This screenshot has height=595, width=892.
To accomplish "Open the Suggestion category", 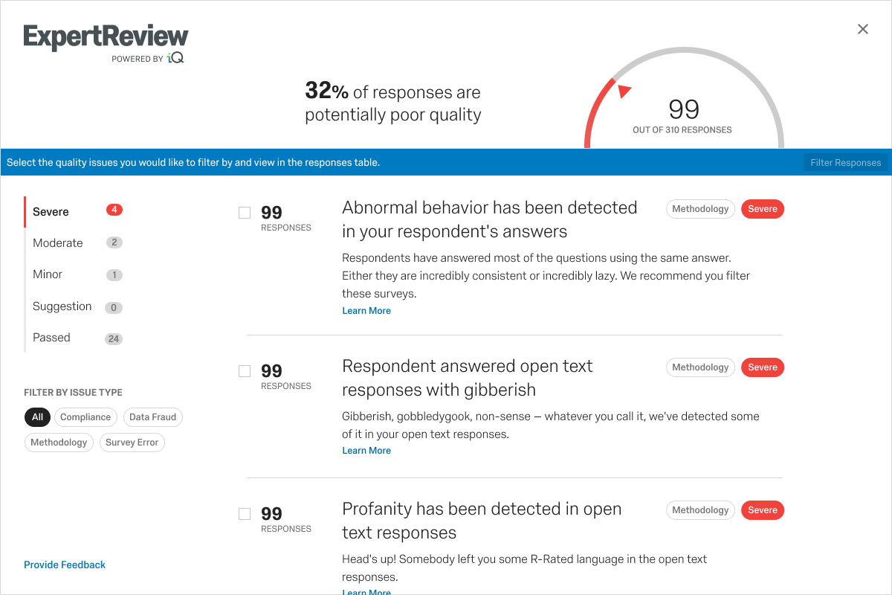I will click(x=74, y=306).
